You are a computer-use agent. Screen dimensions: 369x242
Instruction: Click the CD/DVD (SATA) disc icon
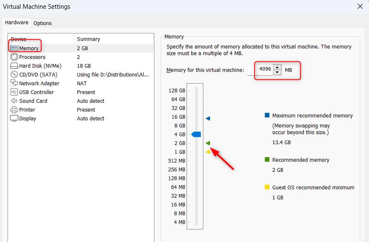14,74
